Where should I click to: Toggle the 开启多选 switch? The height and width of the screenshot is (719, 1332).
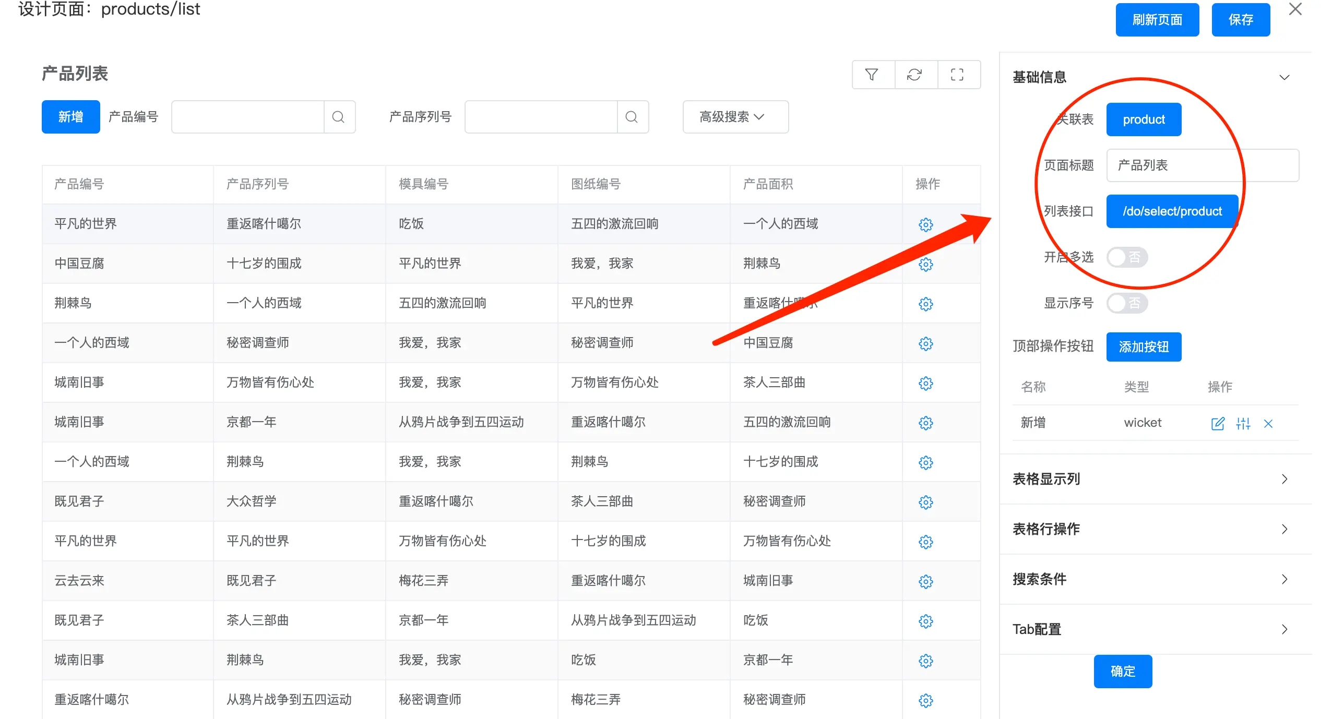(x=1126, y=257)
